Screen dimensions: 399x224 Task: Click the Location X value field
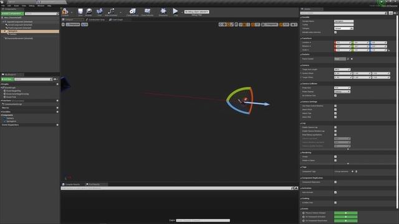(344, 42)
